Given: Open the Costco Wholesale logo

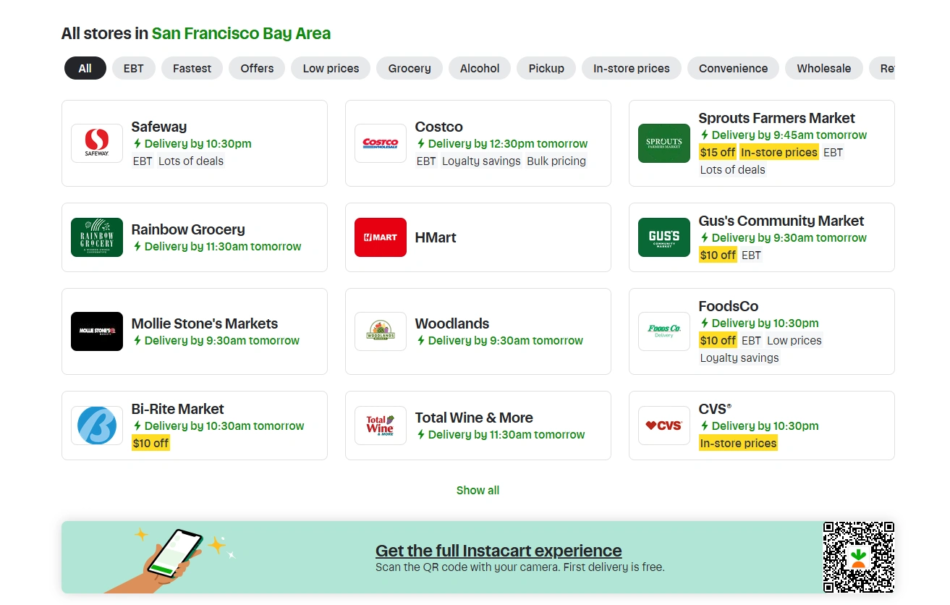Looking at the screenshot, I should point(381,143).
